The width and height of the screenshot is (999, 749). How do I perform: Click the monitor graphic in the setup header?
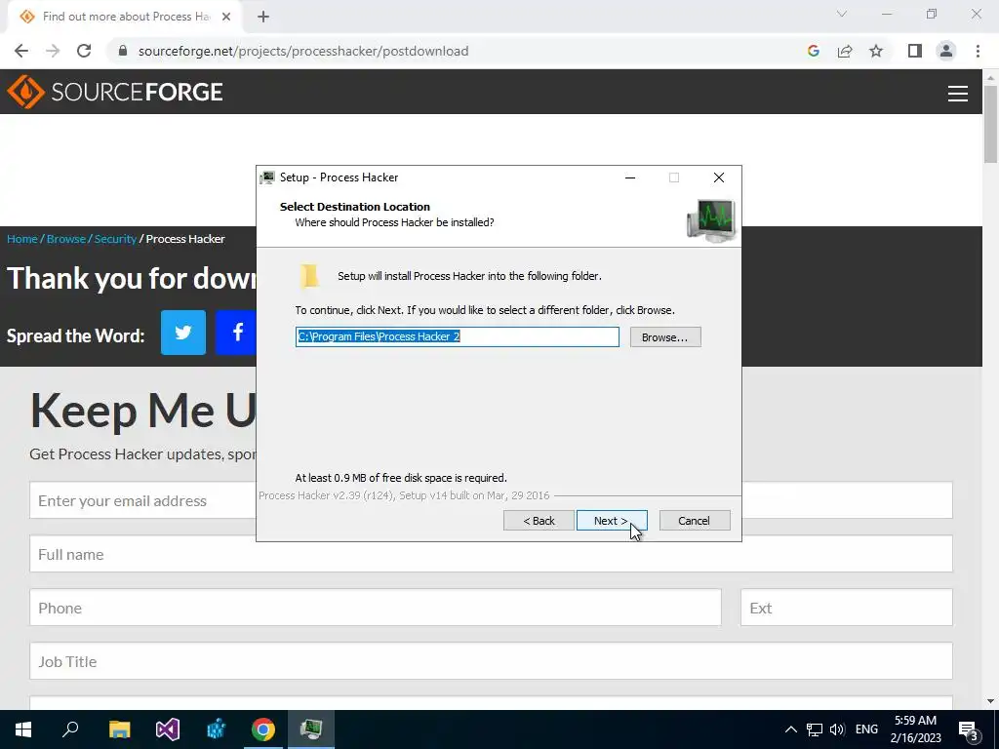[x=711, y=219]
